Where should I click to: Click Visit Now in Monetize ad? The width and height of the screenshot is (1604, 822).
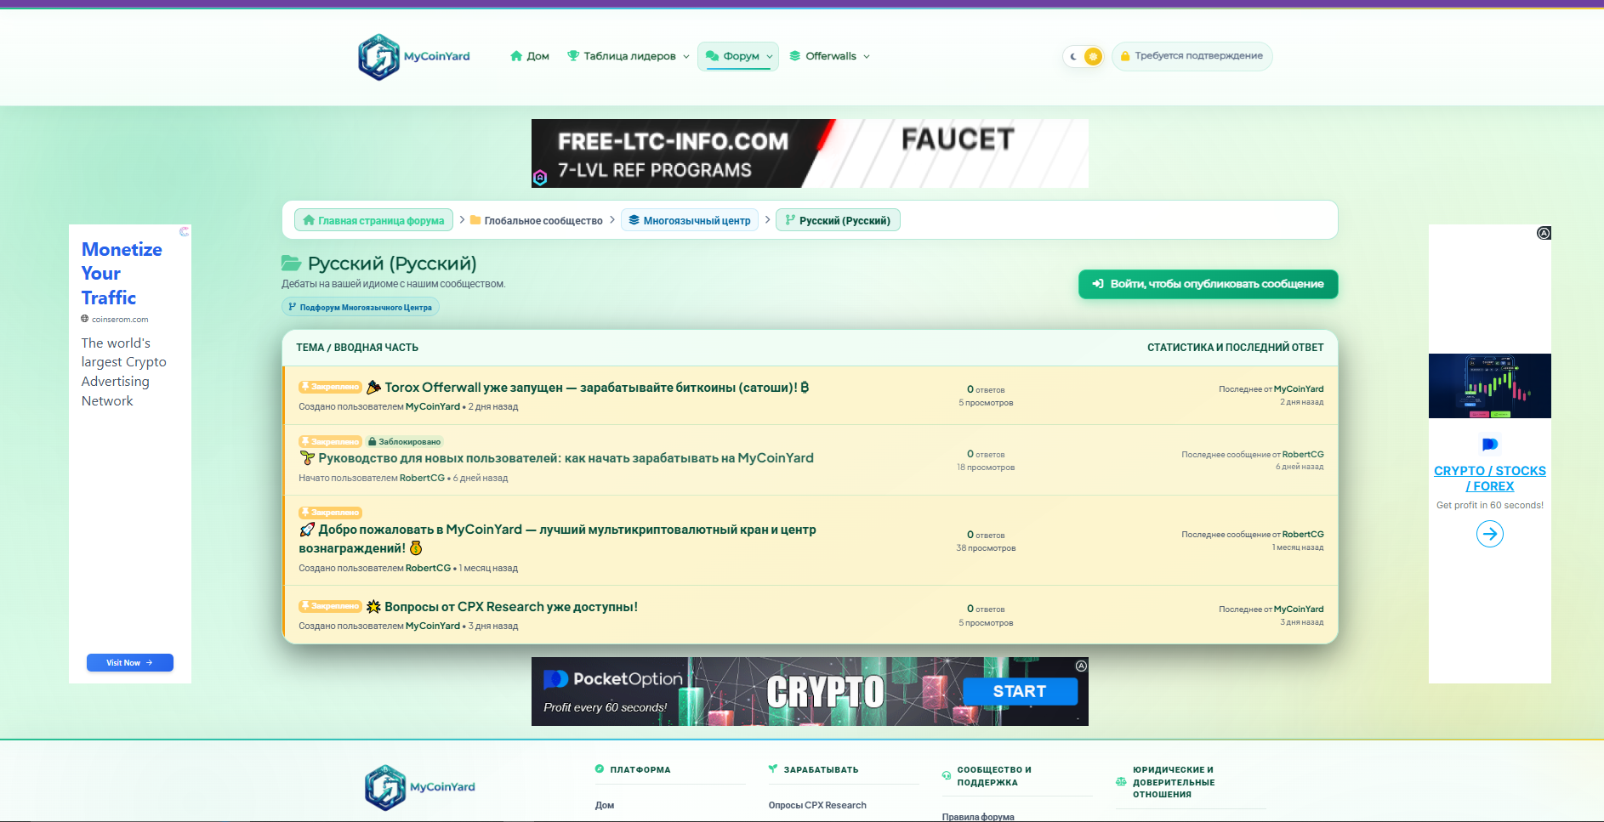coord(129,662)
